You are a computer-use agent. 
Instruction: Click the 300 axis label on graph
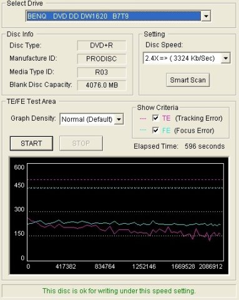(x=19, y=209)
